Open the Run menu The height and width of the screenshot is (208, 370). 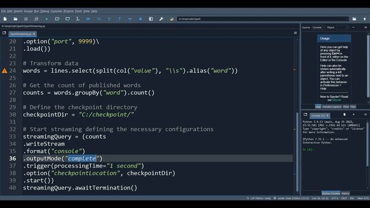point(36,11)
